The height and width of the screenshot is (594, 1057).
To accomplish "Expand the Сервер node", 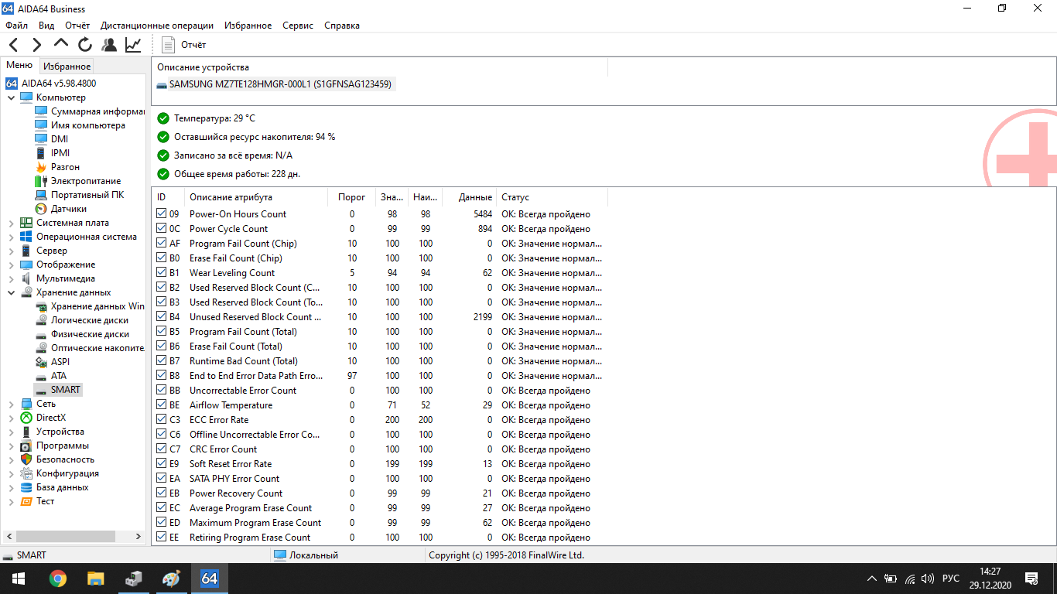I will coord(11,251).
